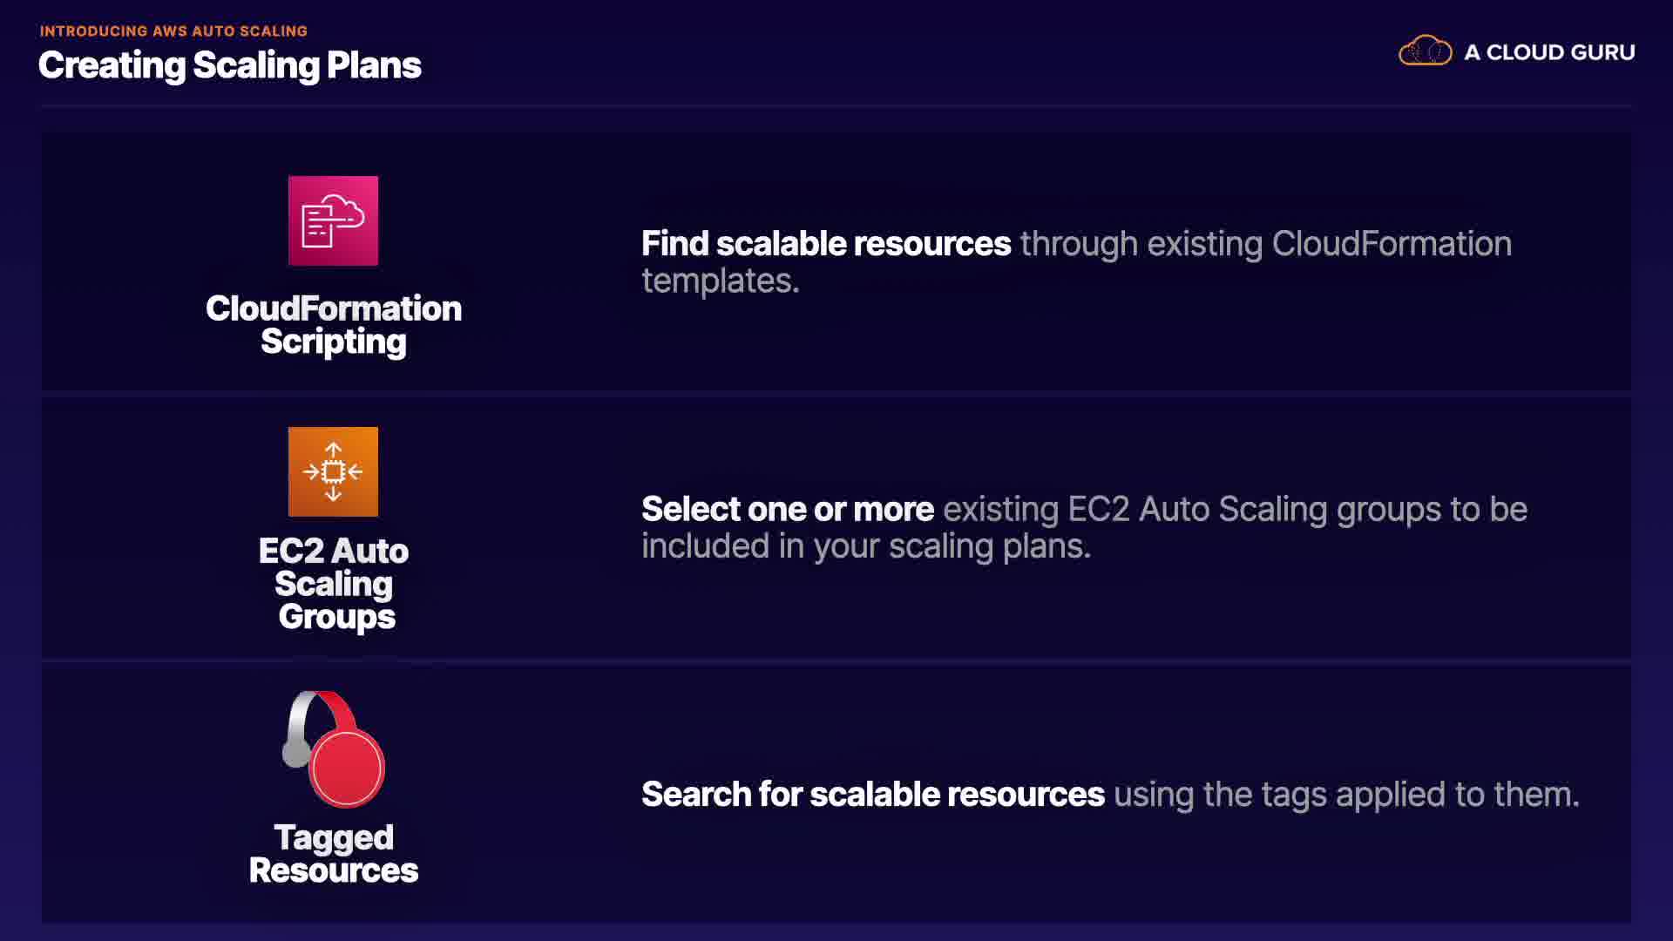
Task: Click "existing EC2 Auto Scaling groups to be" text
Action: [x=1235, y=509]
